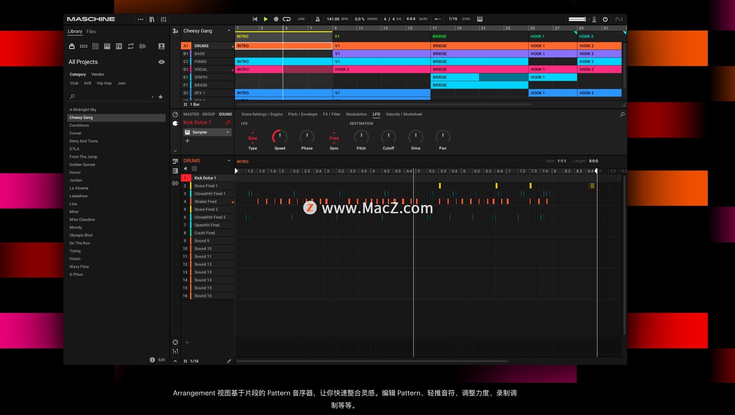Toggle the audio engine power button
Image resolution: width=735 pixels, height=415 pixels.
pos(605,19)
